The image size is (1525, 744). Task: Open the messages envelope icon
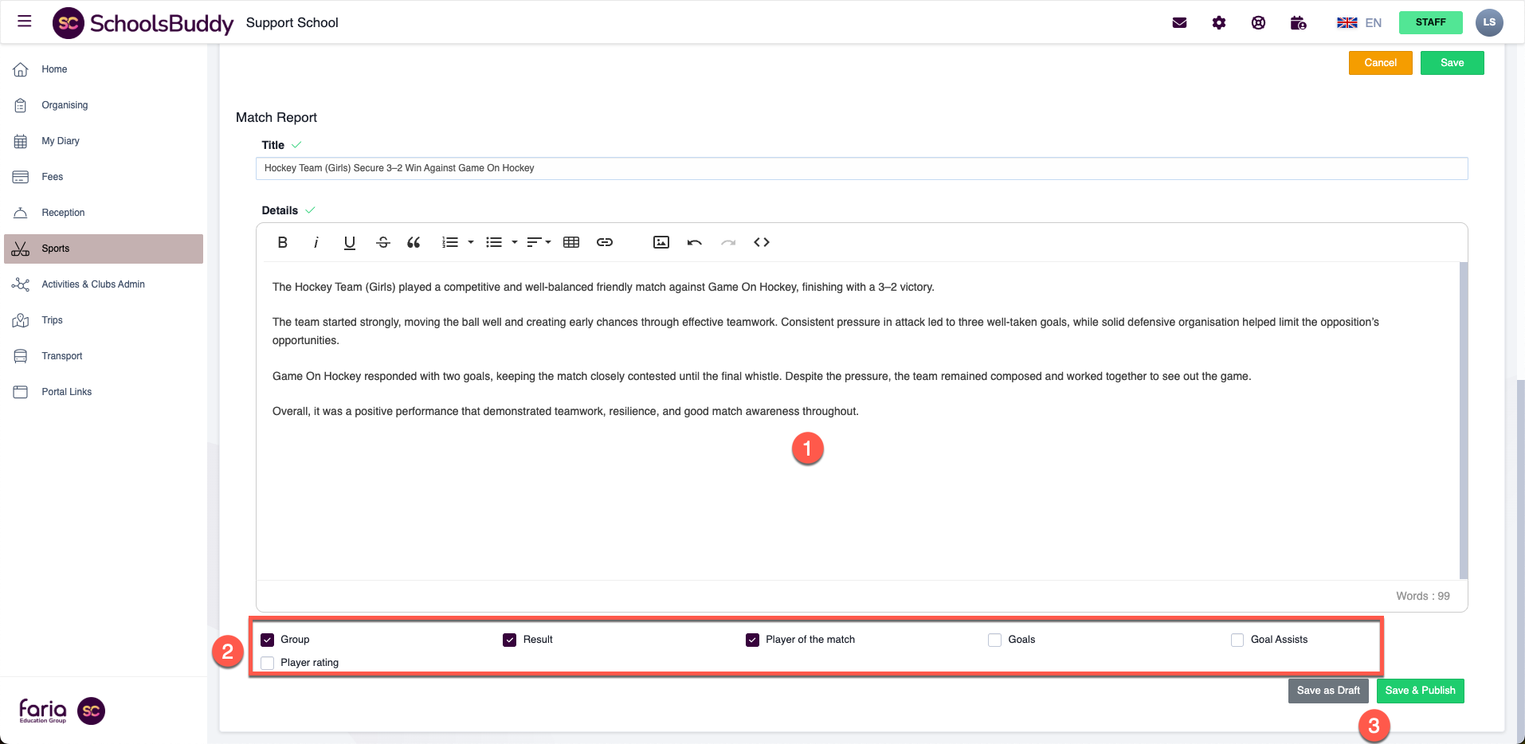[x=1180, y=23]
